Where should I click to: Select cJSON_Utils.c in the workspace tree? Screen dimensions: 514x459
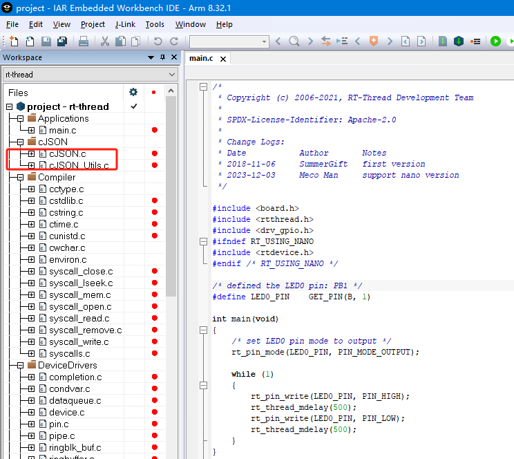click(x=79, y=165)
